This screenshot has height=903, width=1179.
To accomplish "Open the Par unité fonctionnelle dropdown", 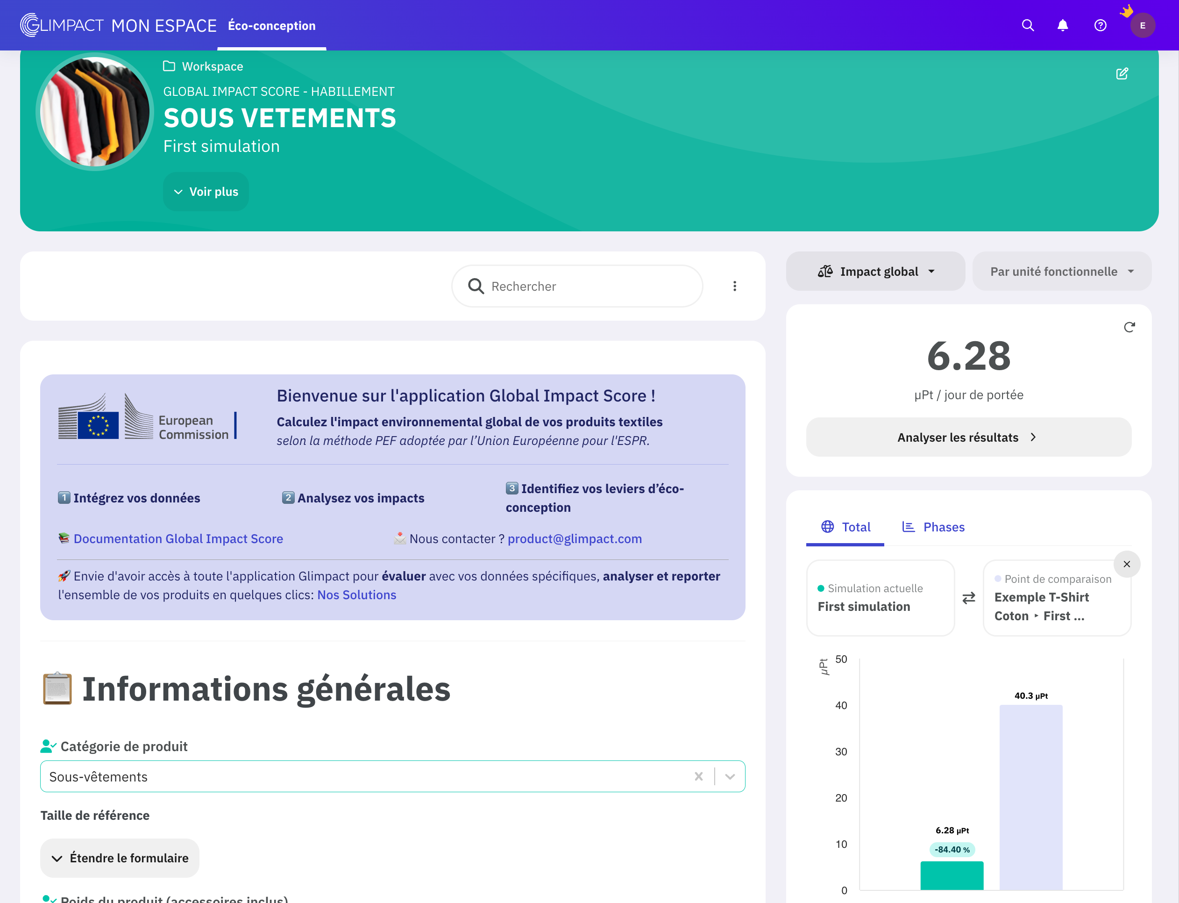I will pyautogui.click(x=1061, y=272).
